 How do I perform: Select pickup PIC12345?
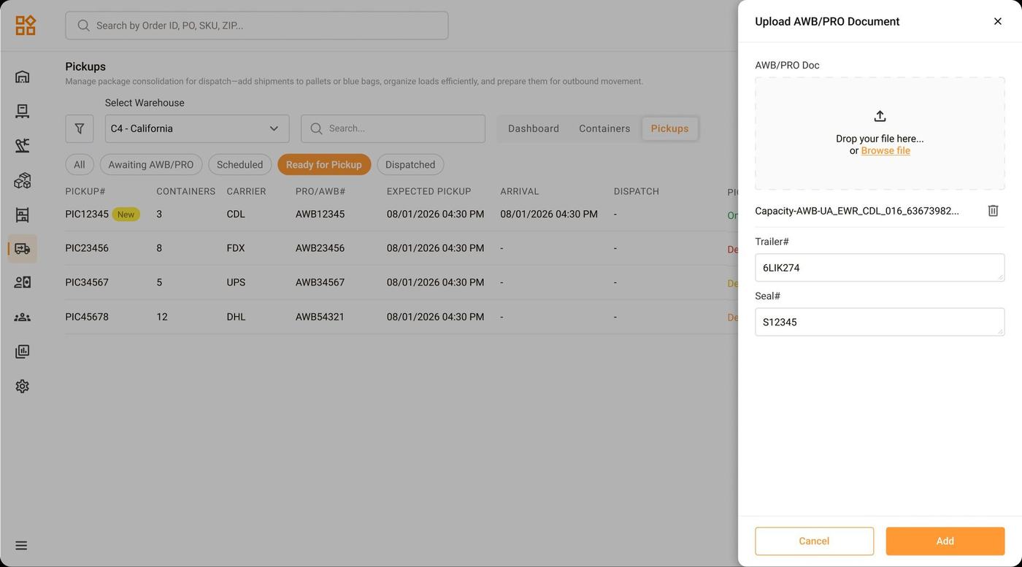(87, 215)
